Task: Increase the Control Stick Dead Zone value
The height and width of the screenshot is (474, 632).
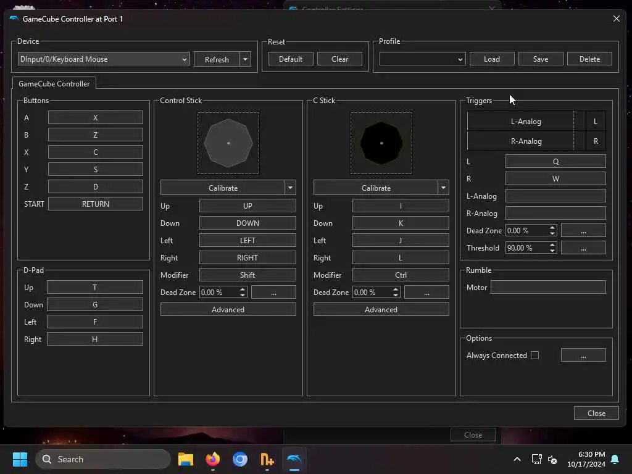Action: [242, 289]
